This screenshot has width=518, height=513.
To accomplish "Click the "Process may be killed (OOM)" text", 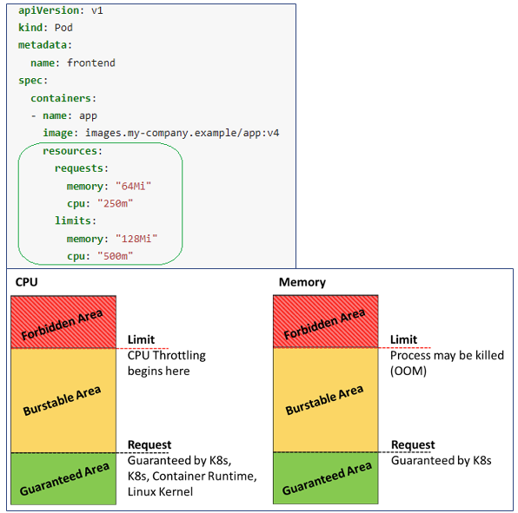I will (x=447, y=363).
